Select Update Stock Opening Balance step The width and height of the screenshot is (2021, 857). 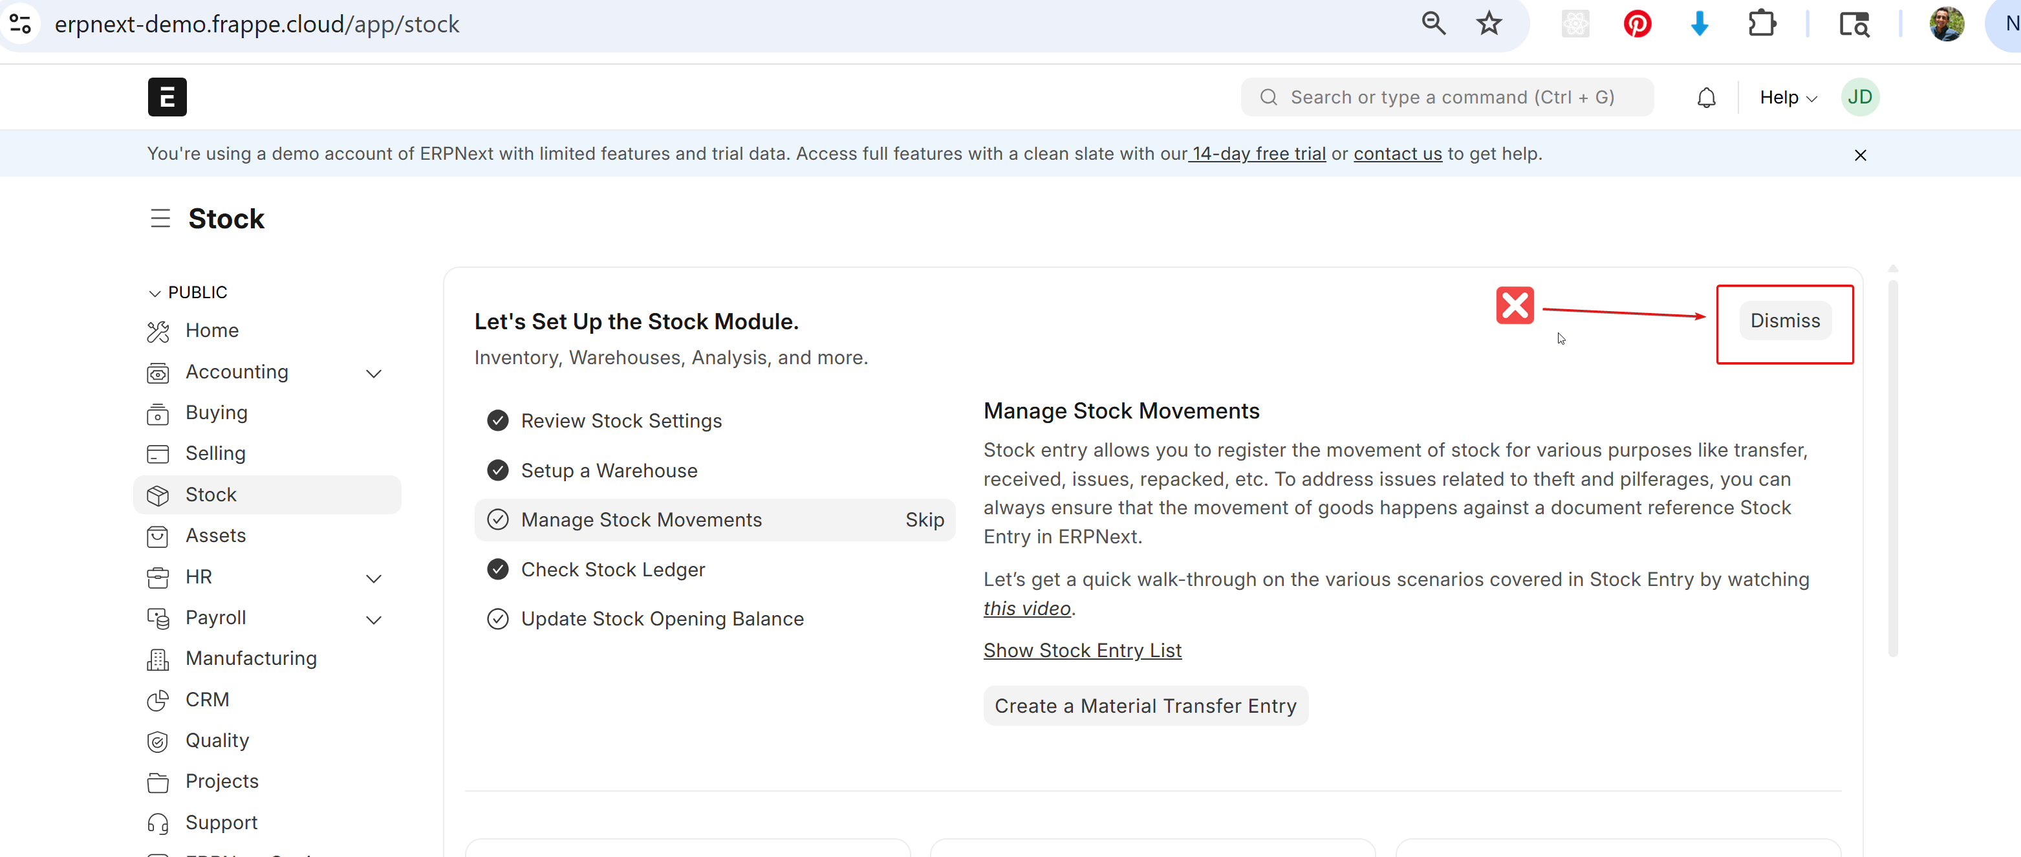(715, 619)
